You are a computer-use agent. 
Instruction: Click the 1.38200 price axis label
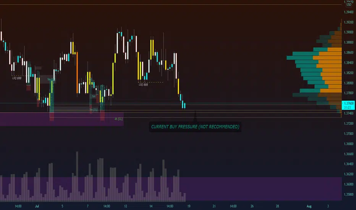(x=348, y=73)
